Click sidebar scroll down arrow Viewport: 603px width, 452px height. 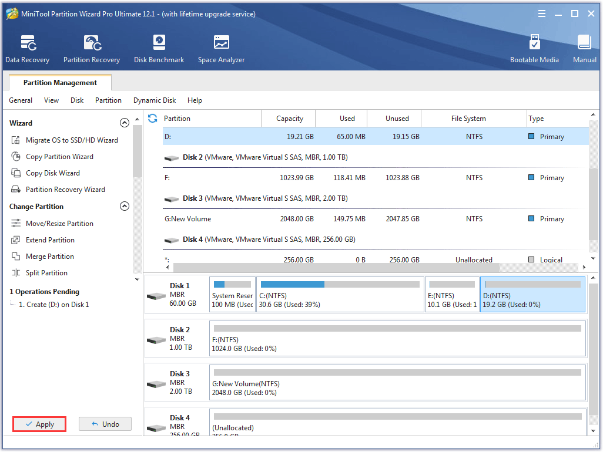pyautogui.click(x=137, y=279)
